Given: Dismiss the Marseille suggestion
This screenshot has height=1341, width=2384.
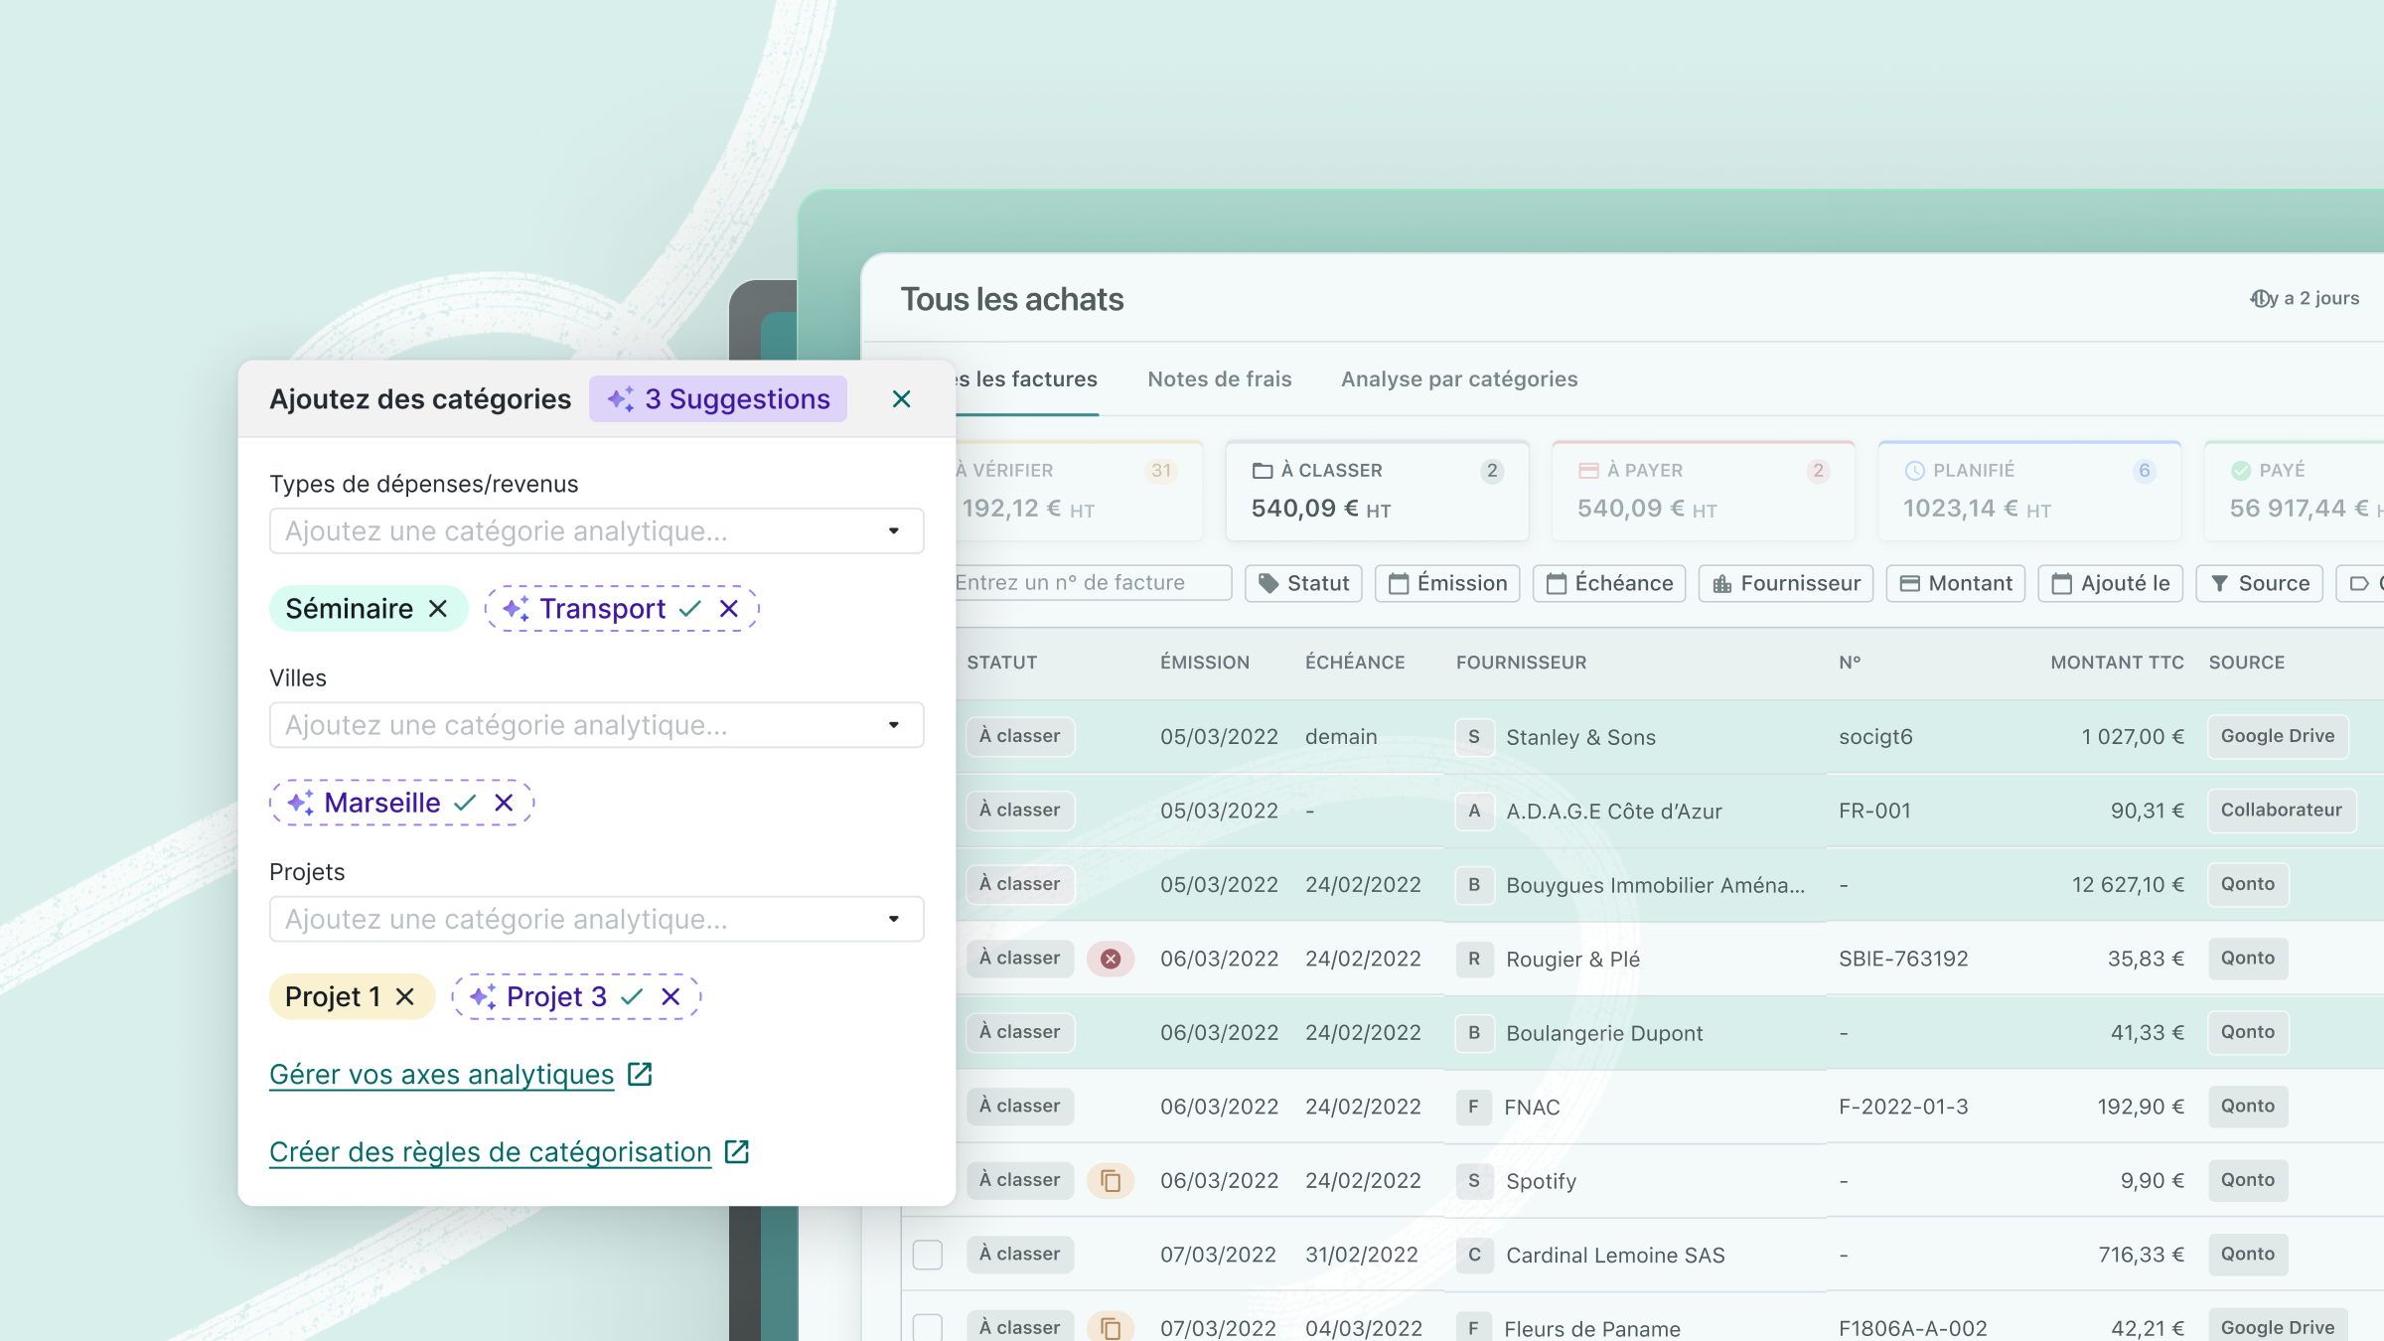Looking at the screenshot, I should coord(504,803).
